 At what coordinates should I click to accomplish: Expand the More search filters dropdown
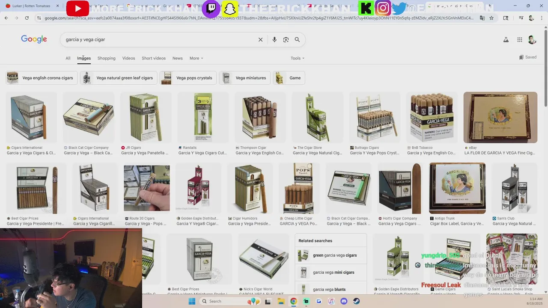[x=196, y=58]
